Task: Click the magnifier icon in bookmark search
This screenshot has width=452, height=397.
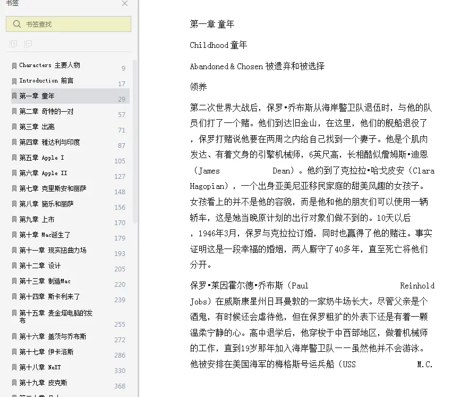Action: click(17, 24)
